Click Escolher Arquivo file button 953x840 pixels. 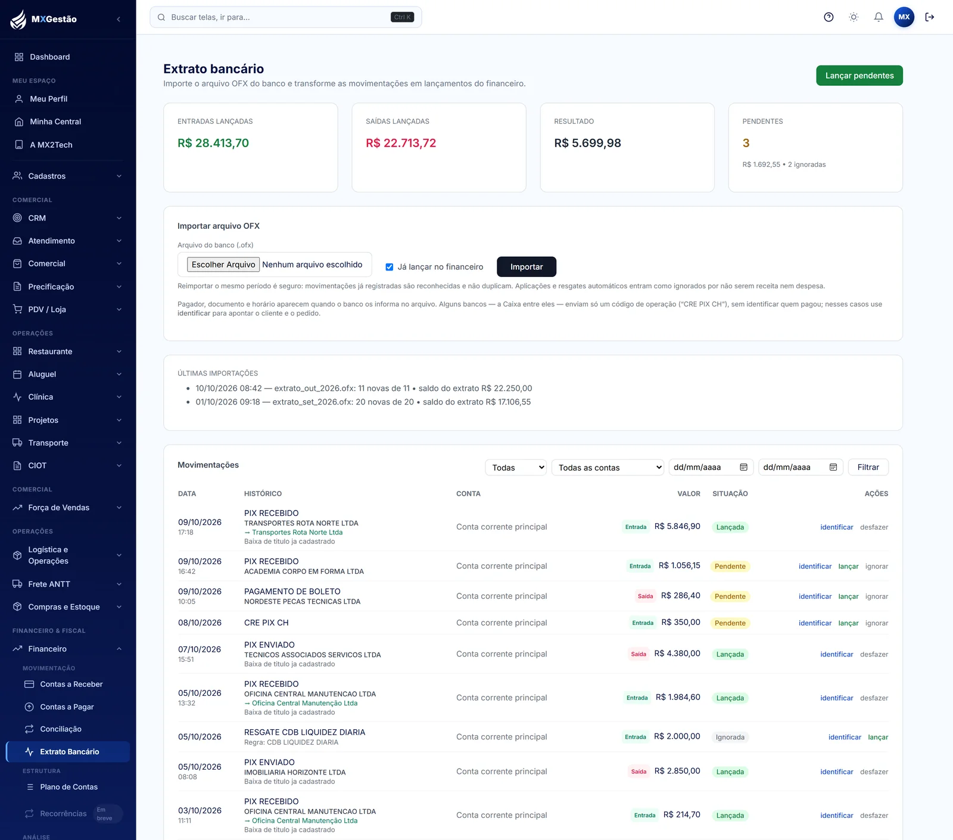click(223, 265)
